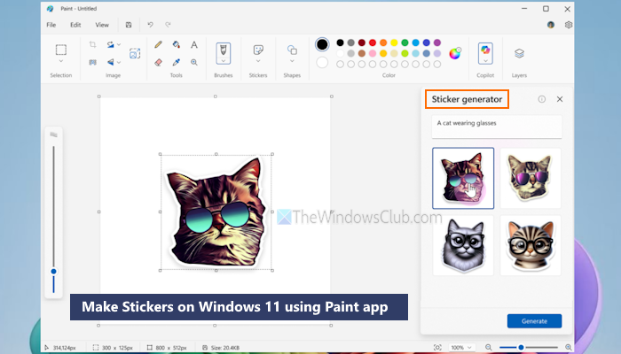Viewport: 621px width, 354px height.
Task: Close the Sticker generator panel
Action: click(x=560, y=99)
